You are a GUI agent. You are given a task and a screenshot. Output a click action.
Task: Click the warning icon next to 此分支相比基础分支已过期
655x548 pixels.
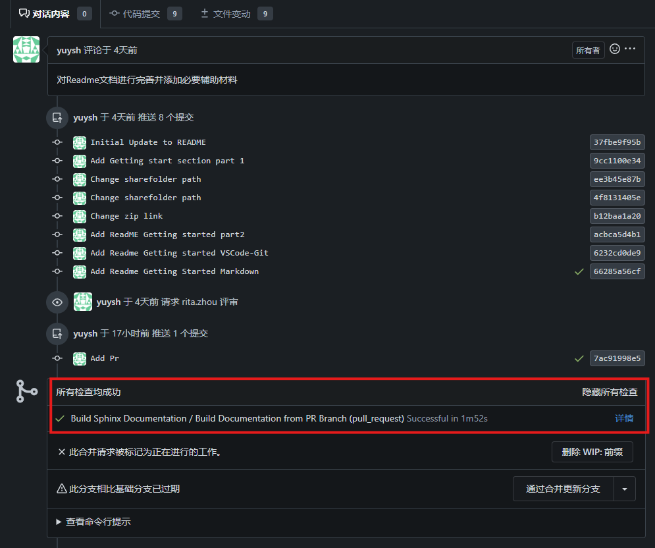[61, 489]
